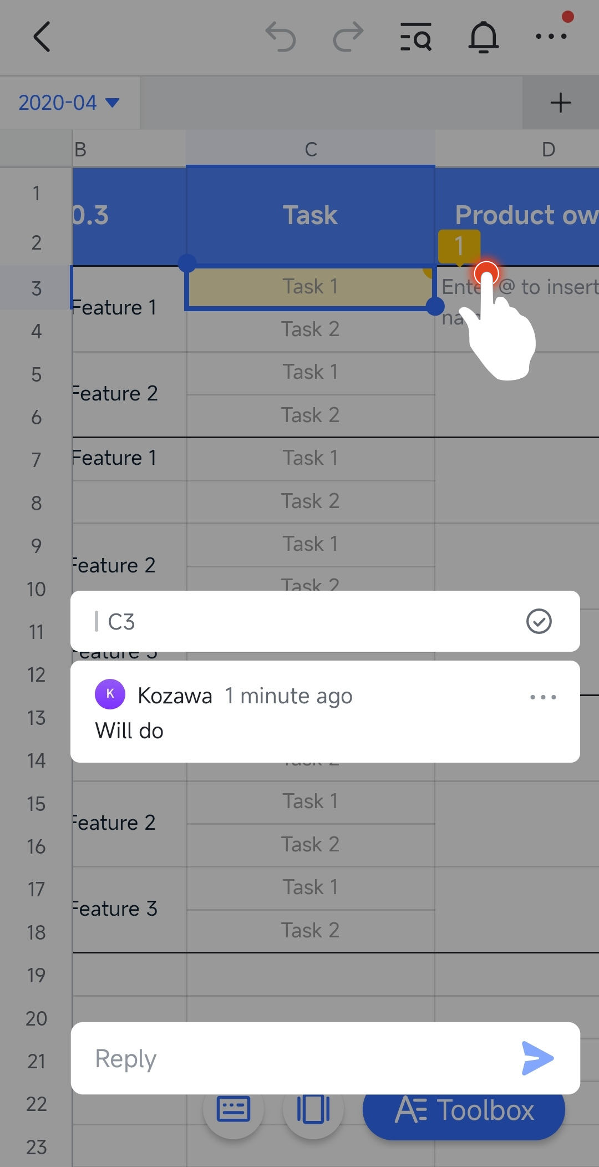This screenshot has width=599, height=1167.
Task: Redo the last action
Action: [348, 37]
